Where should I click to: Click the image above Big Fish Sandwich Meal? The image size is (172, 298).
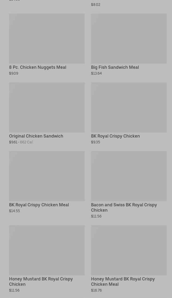pos(129,39)
